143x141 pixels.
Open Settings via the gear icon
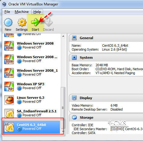point(22,23)
